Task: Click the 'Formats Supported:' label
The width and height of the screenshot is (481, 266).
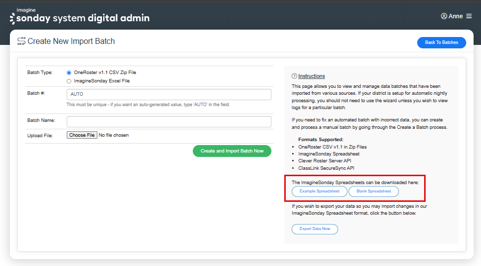Action: [321, 140]
